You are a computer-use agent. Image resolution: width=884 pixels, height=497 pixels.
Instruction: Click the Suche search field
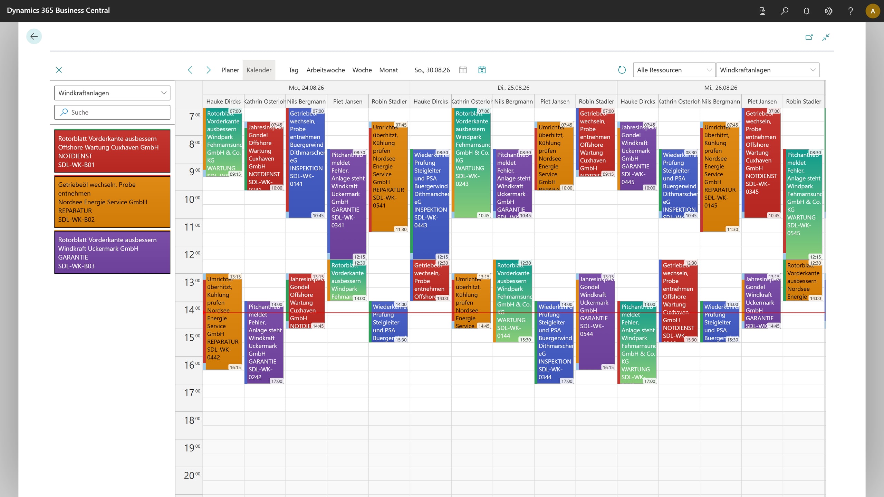click(x=112, y=112)
